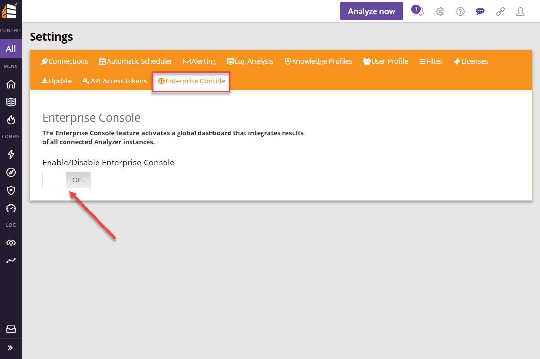Open the chat feedback bubble icon
540x359 pixels.
[x=480, y=11]
